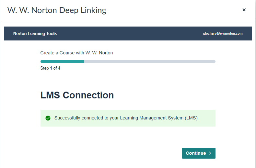Click the course creation progress bar

(128, 62)
